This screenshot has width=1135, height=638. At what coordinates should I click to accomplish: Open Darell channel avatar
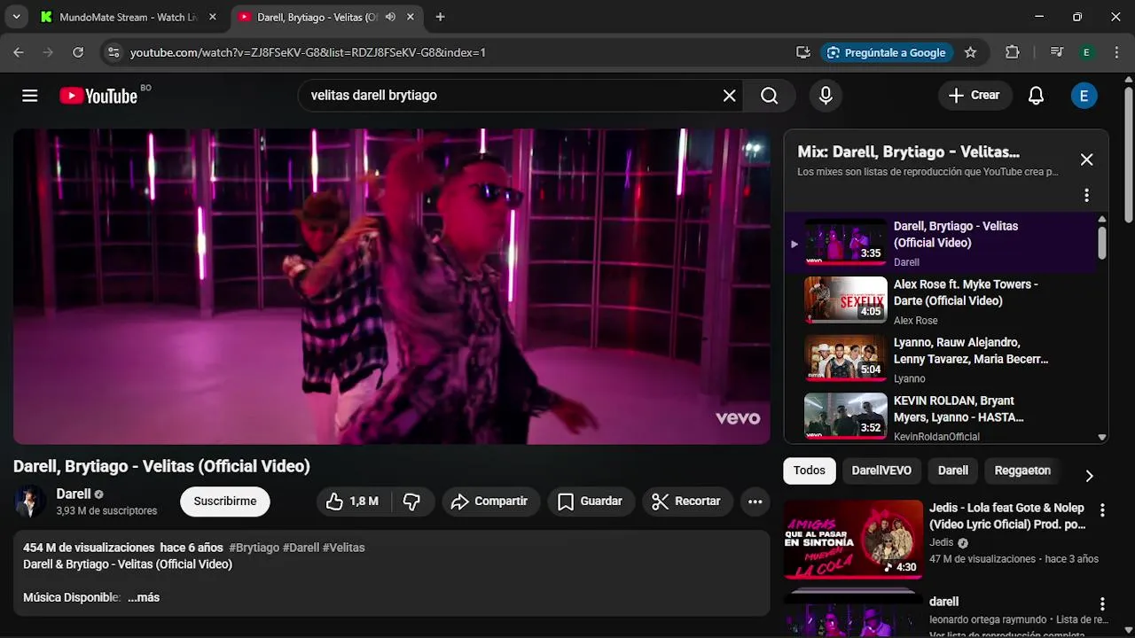click(x=30, y=502)
